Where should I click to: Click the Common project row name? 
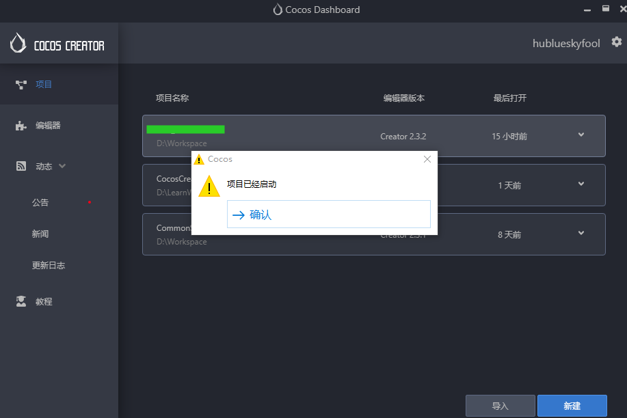pyautogui.click(x=174, y=227)
